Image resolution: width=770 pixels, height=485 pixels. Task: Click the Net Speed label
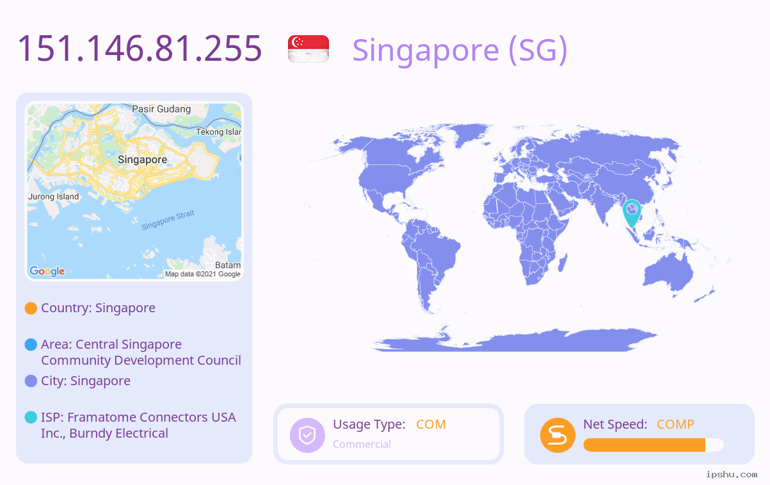coord(615,424)
